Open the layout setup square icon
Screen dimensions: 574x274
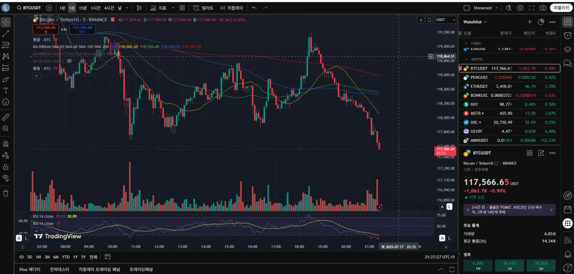(467, 8)
